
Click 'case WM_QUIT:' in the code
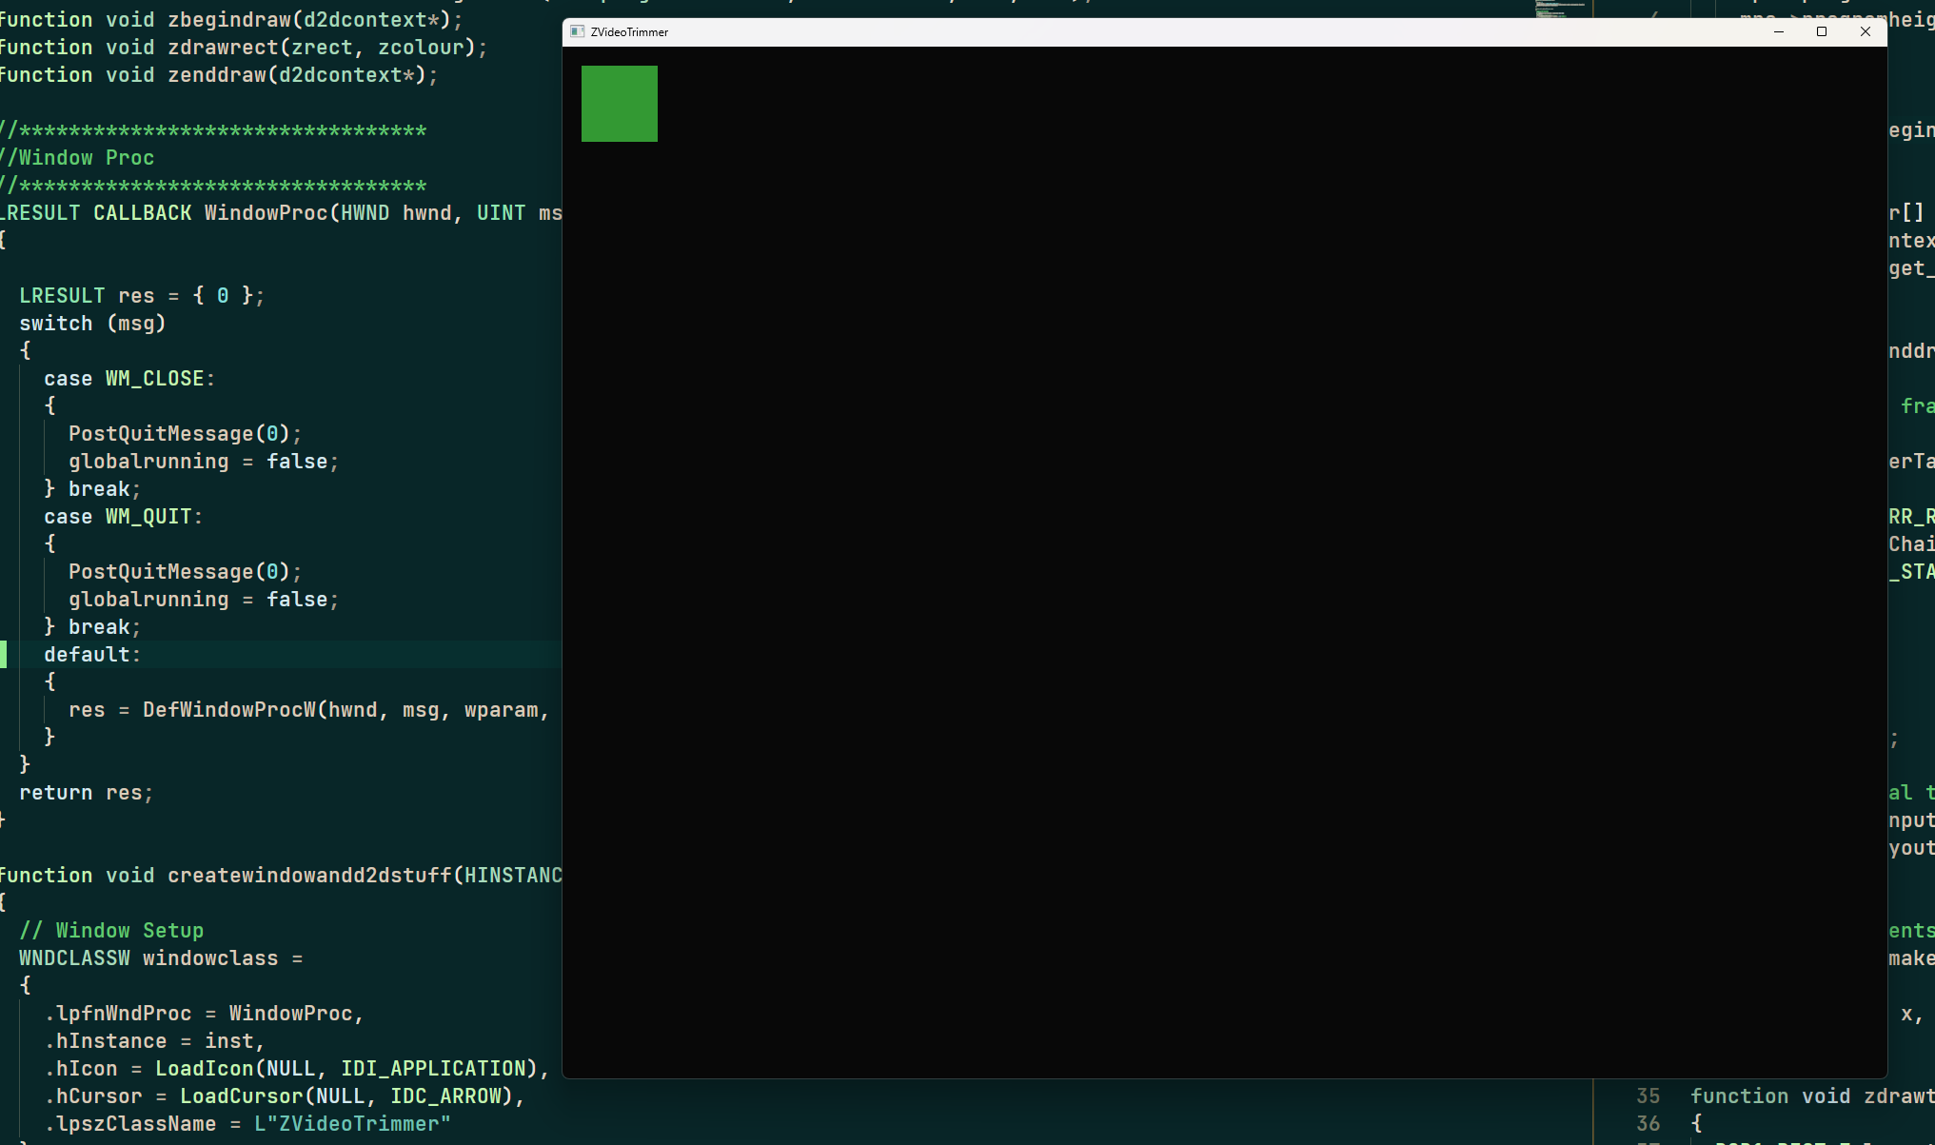[x=123, y=517]
